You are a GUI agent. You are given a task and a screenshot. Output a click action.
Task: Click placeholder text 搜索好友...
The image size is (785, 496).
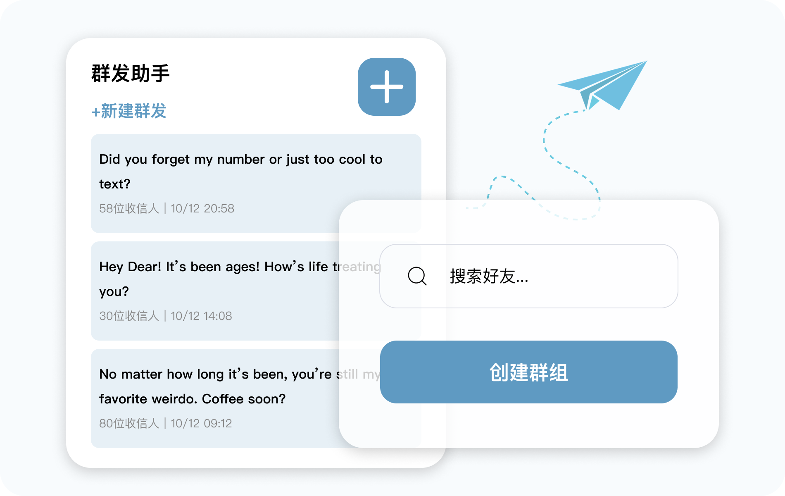(x=489, y=276)
